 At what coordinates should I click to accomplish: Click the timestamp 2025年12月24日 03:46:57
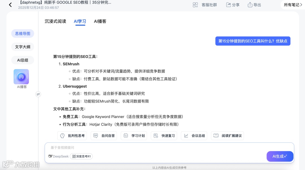[x=38, y=8]
